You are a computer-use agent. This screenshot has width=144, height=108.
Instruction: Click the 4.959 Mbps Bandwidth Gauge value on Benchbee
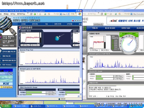(x=118, y=76)
